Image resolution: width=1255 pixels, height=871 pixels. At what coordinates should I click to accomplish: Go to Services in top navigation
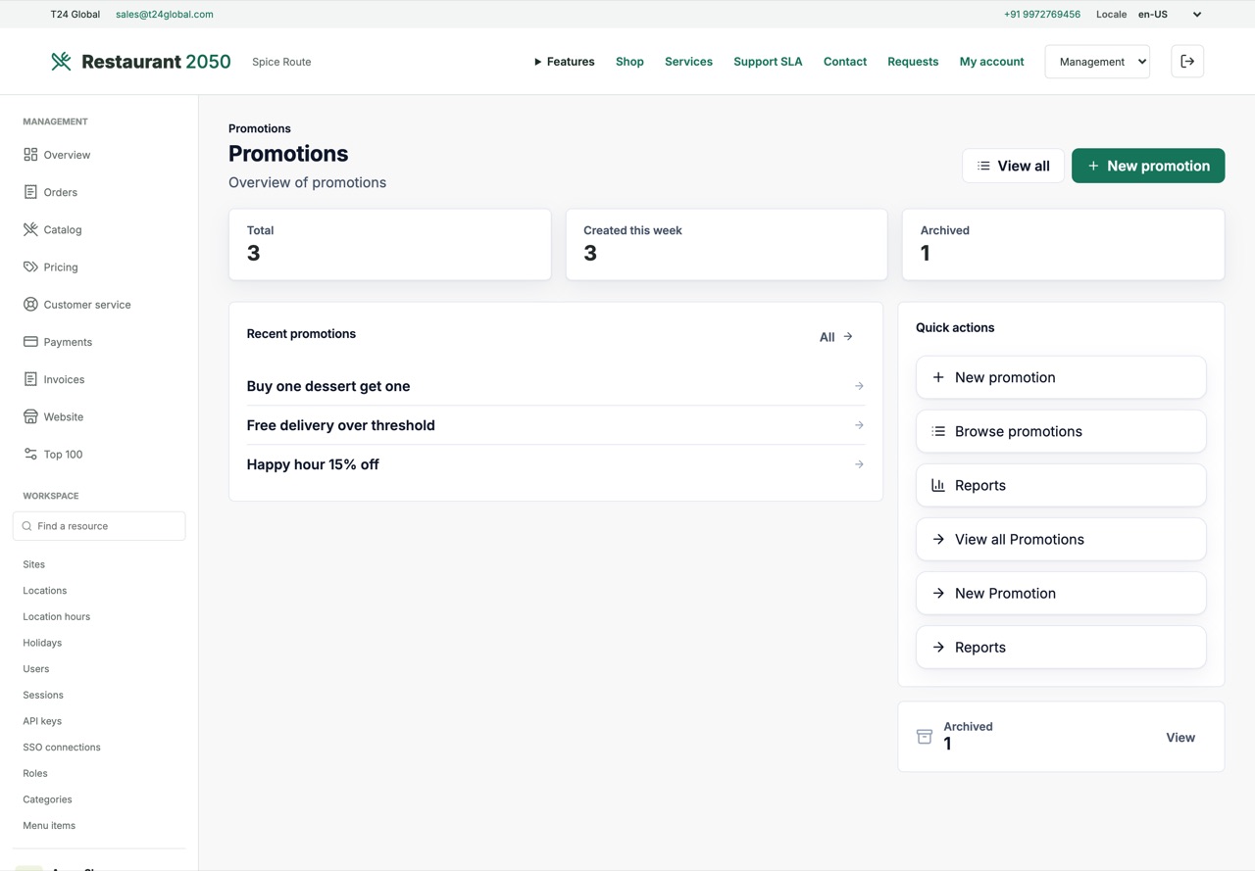click(688, 62)
